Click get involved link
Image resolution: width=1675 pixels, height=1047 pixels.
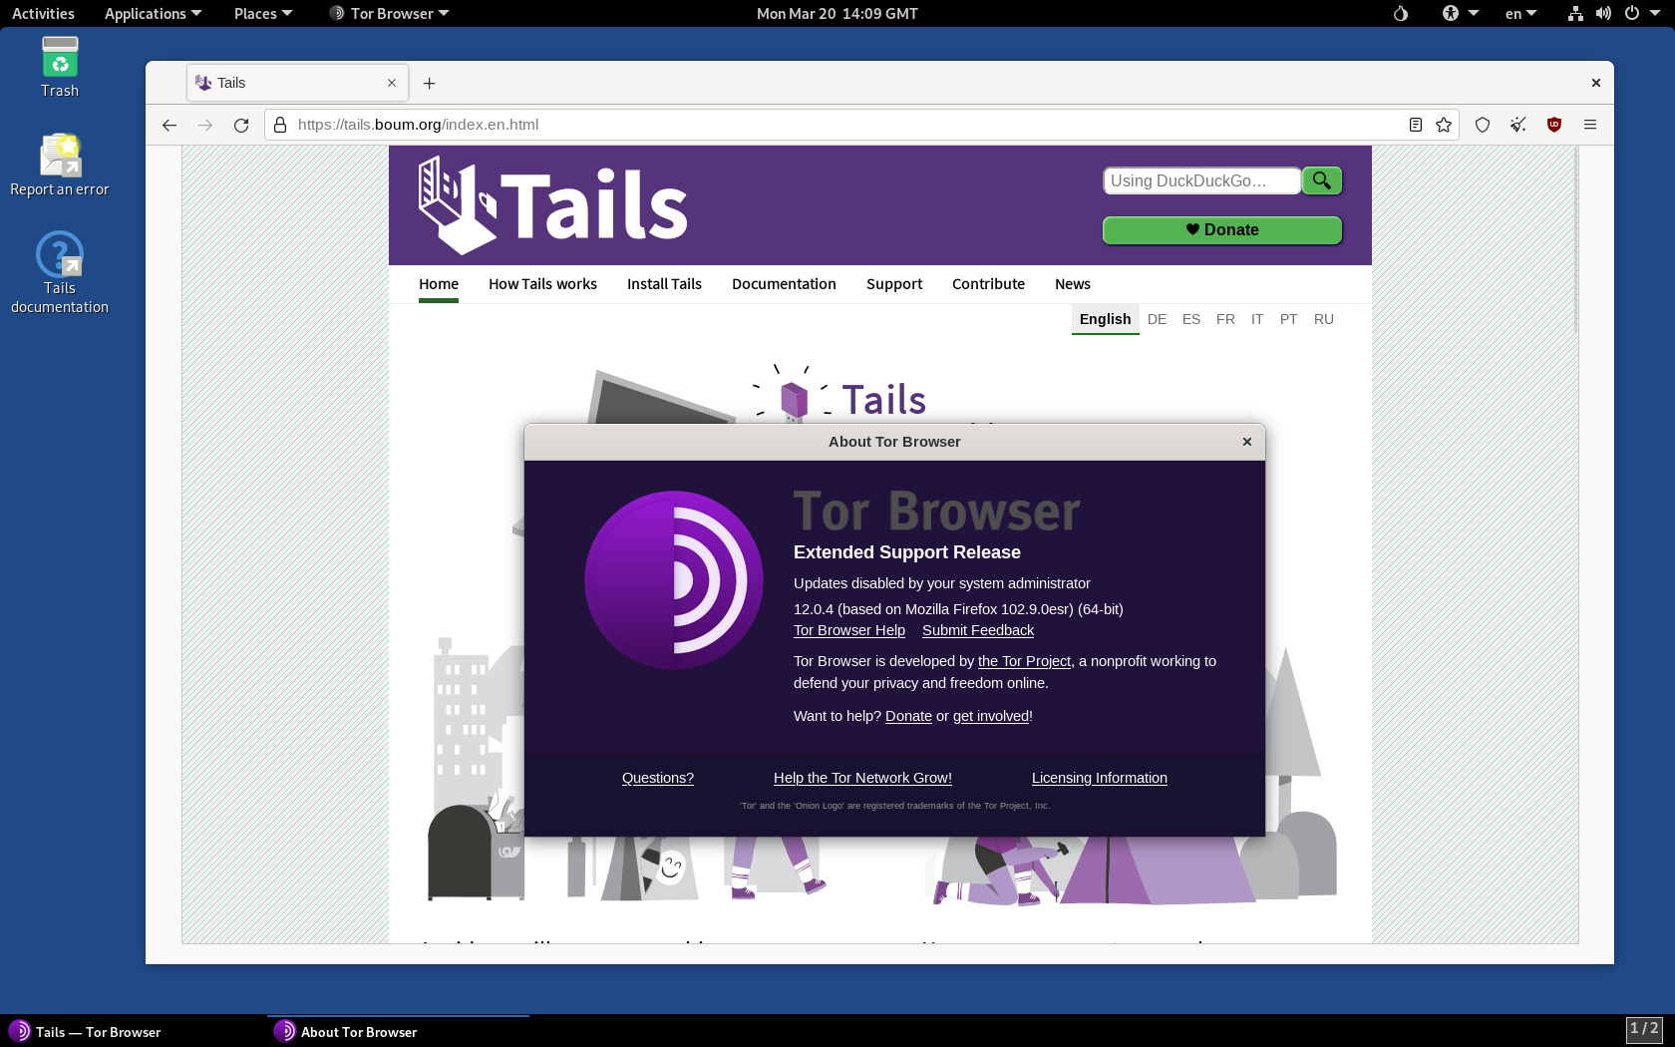(991, 716)
